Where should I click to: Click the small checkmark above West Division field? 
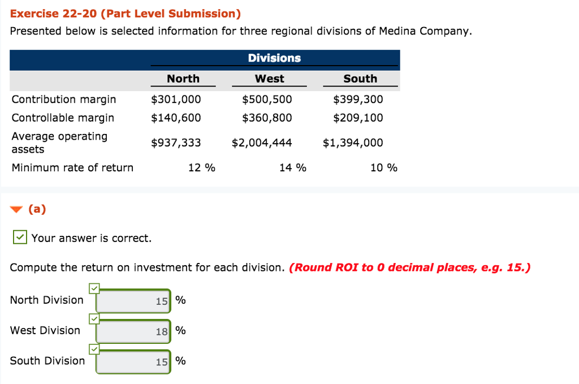(x=94, y=319)
